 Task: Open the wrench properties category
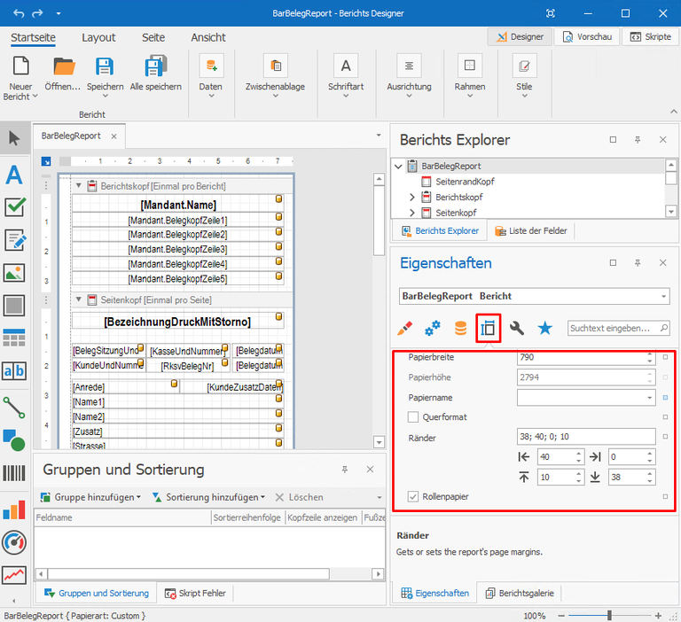516,328
